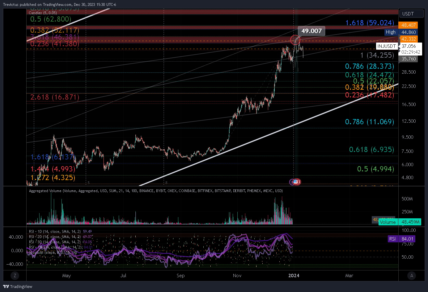Click the Jul label on time axis
Image resolution: width=428 pixels, height=292 pixels.
pyautogui.click(x=123, y=276)
